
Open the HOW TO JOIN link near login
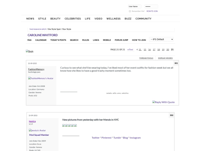pyautogui.click(x=152, y=11)
